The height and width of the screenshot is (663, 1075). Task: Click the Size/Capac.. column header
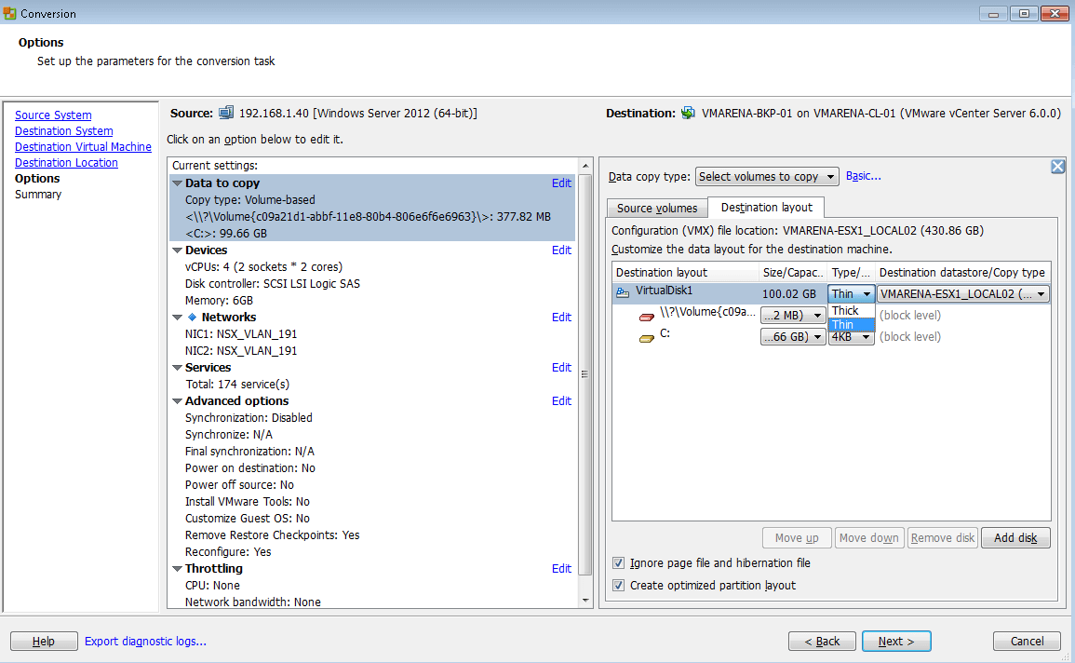(x=793, y=272)
